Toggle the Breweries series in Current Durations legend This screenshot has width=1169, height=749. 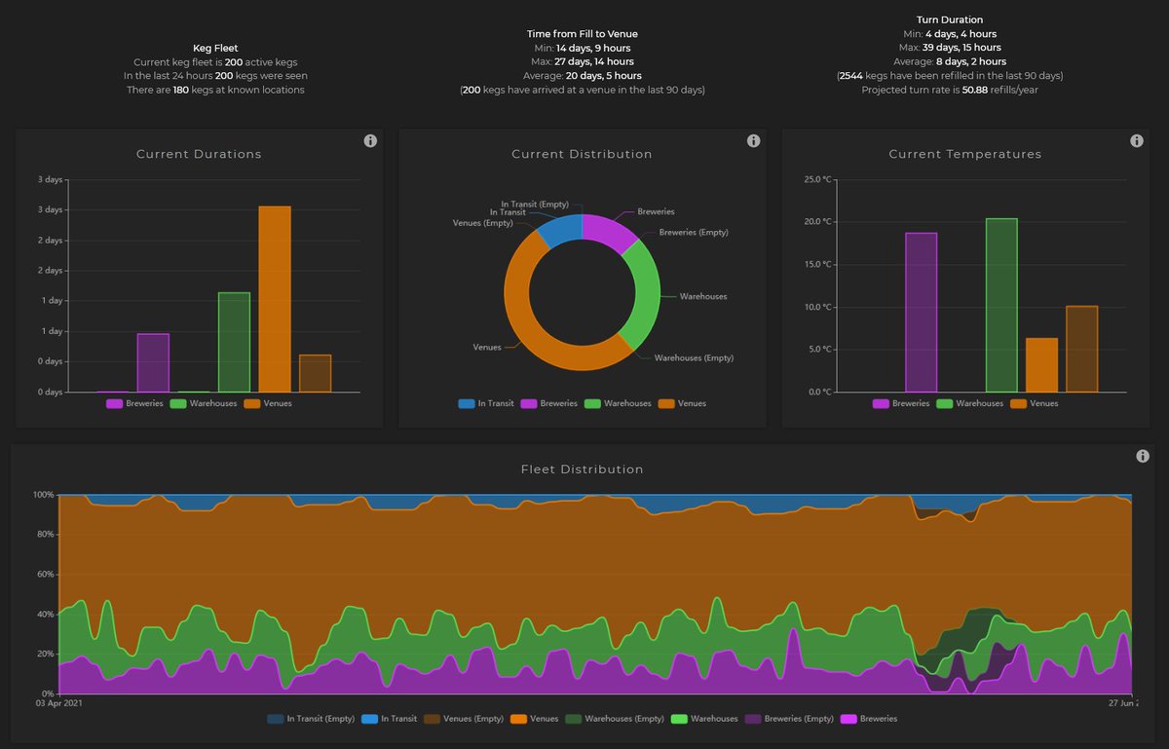(x=114, y=402)
